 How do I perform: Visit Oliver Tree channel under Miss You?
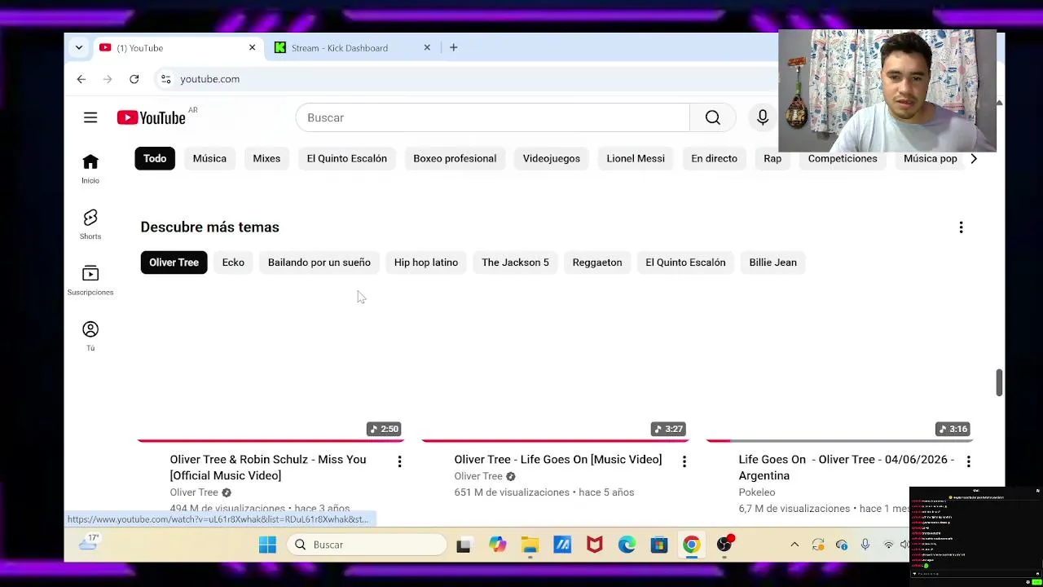(194, 492)
